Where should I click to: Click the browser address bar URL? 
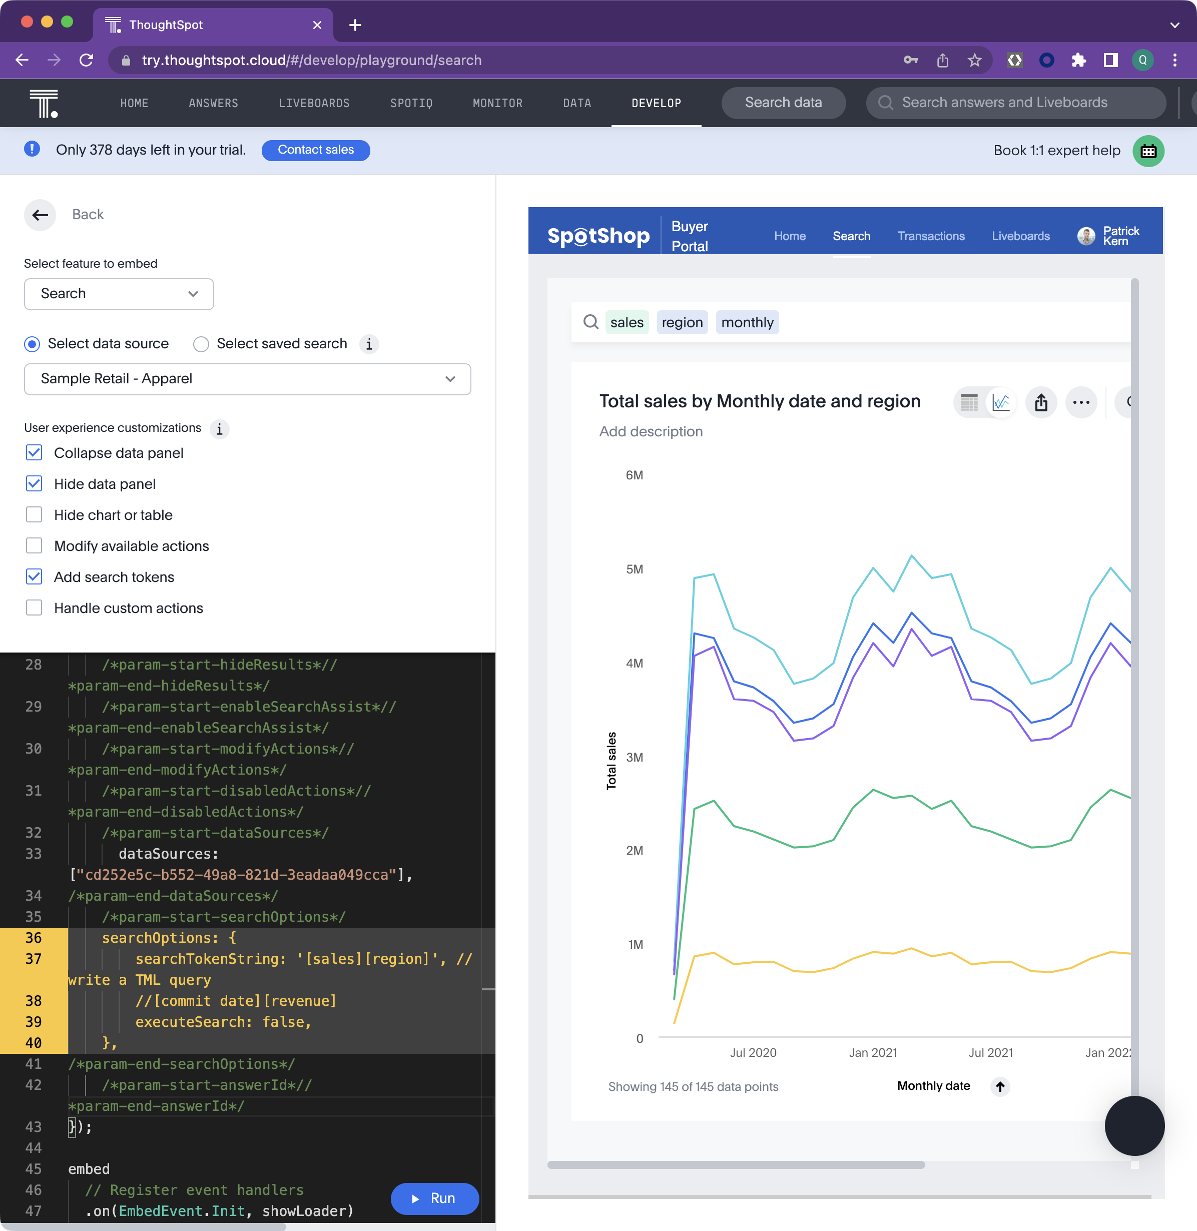coord(311,60)
